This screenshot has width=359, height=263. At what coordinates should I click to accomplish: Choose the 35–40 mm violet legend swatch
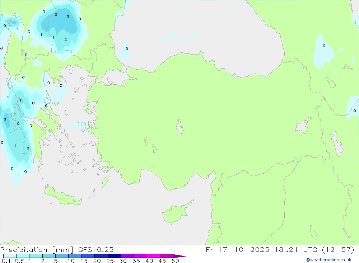(140, 256)
